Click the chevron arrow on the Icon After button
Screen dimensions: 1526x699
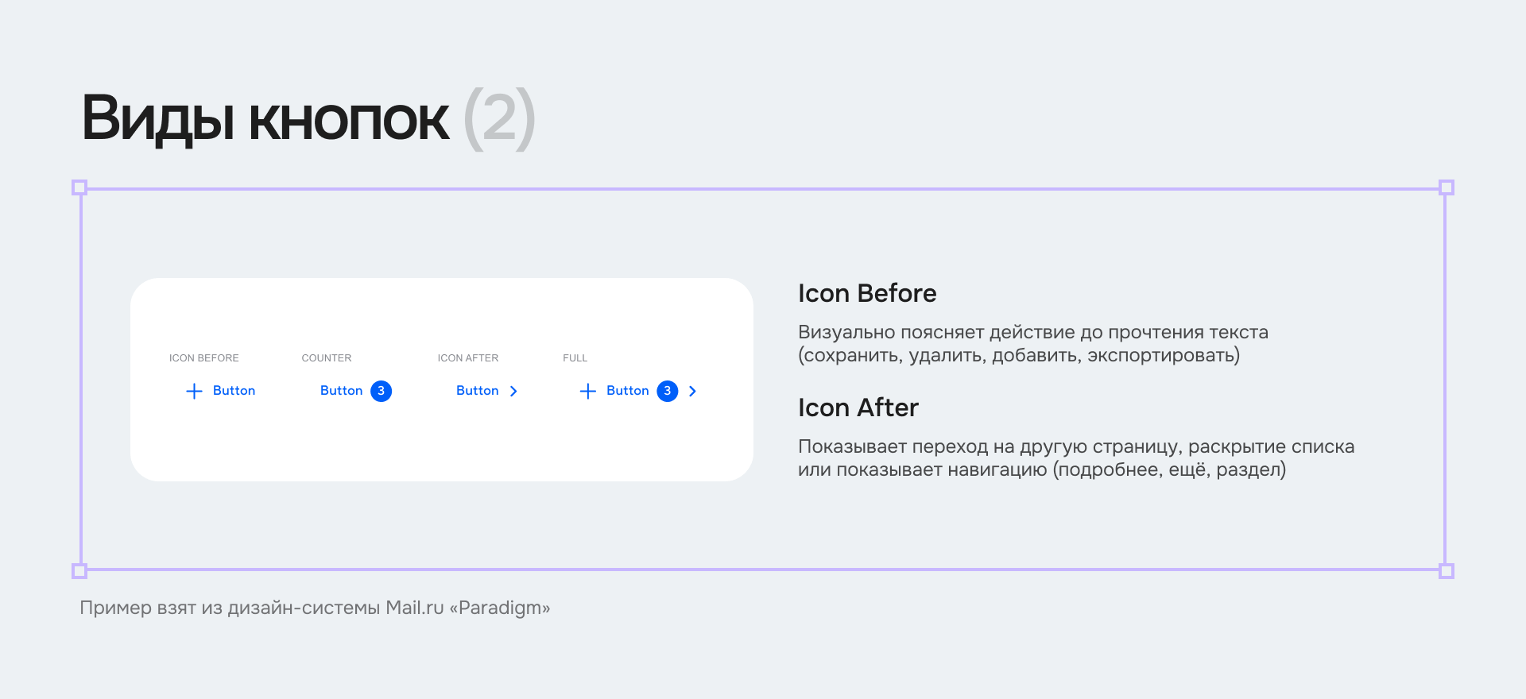514,391
